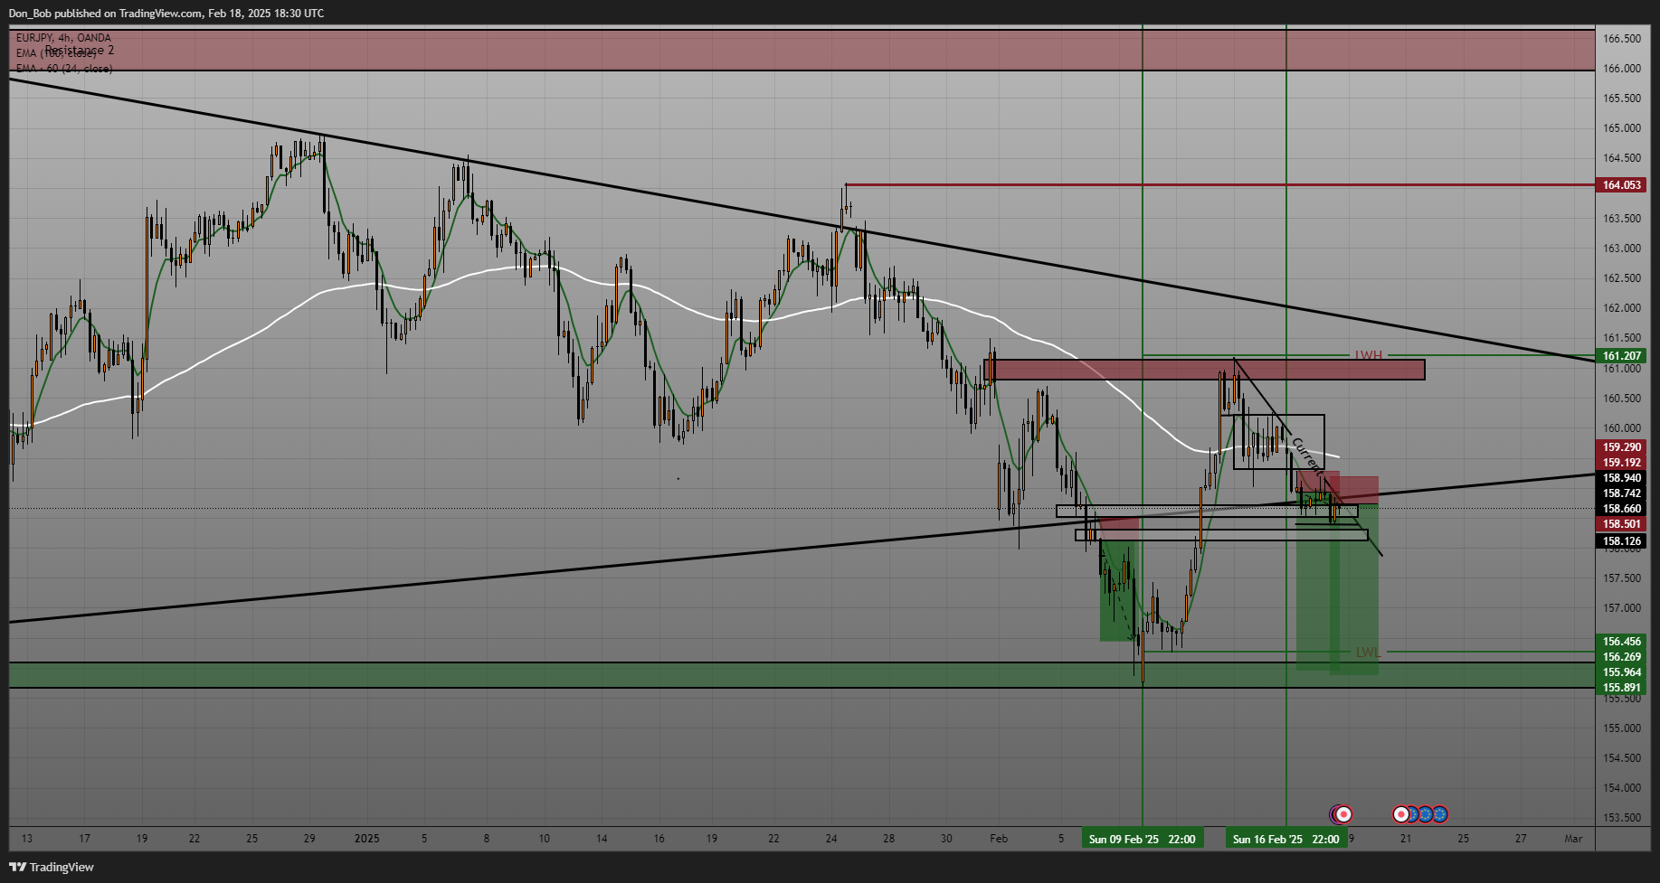Click the TradingView logo at bottom left
The image size is (1660, 883).
point(52,867)
